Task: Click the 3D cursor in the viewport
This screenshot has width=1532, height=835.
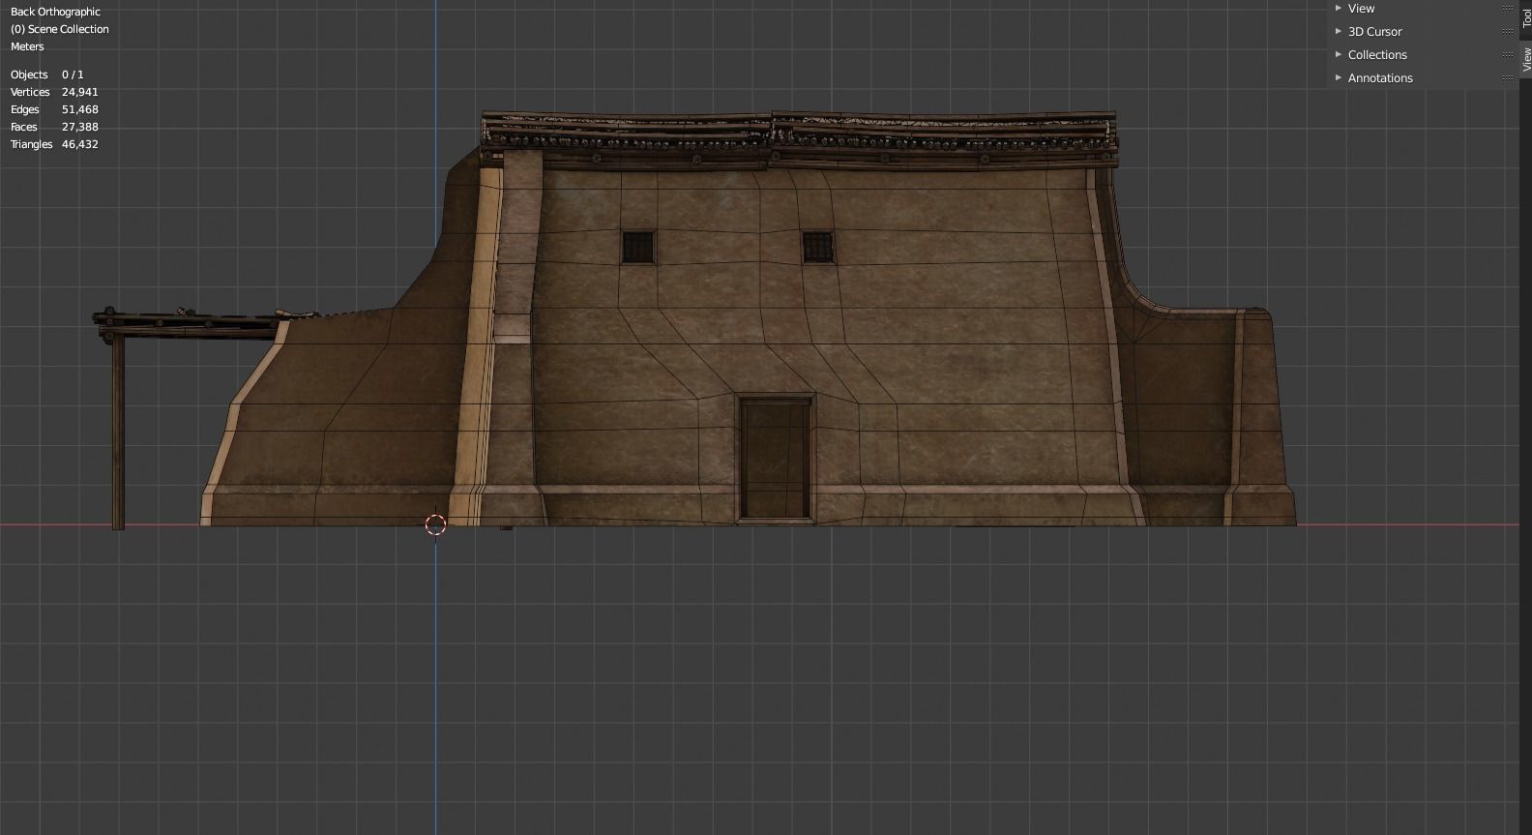Action: tap(435, 524)
